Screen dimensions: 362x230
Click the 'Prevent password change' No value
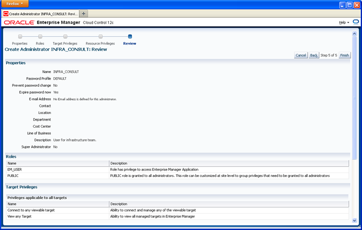[55, 85]
